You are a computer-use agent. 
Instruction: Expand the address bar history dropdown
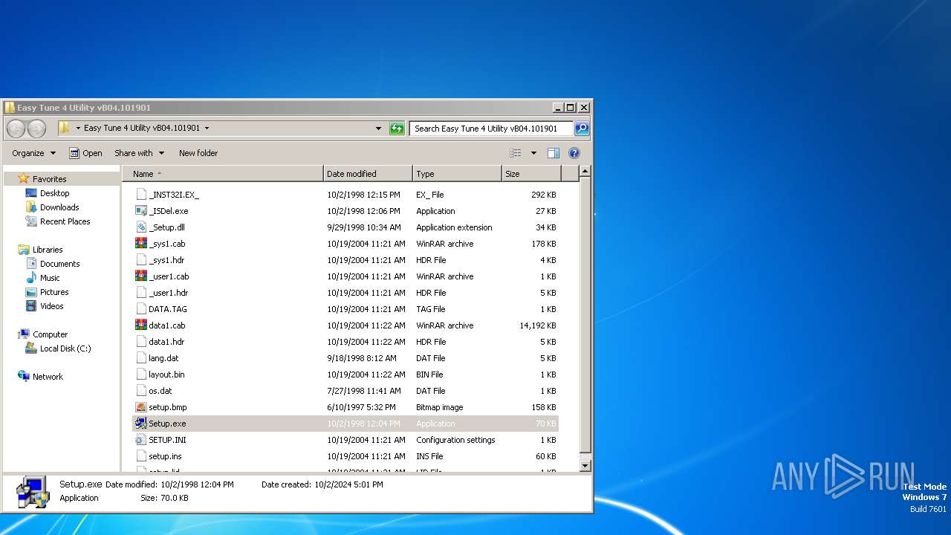pos(379,129)
